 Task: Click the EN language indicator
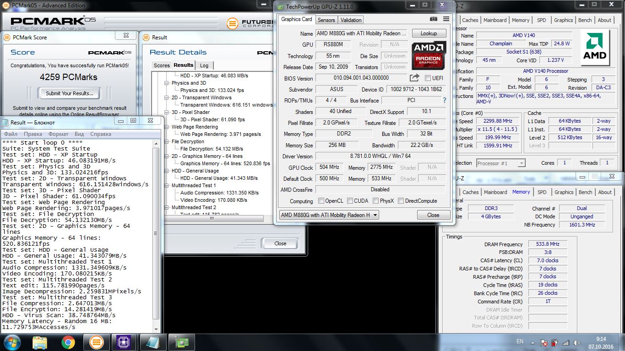click(520, 341)
